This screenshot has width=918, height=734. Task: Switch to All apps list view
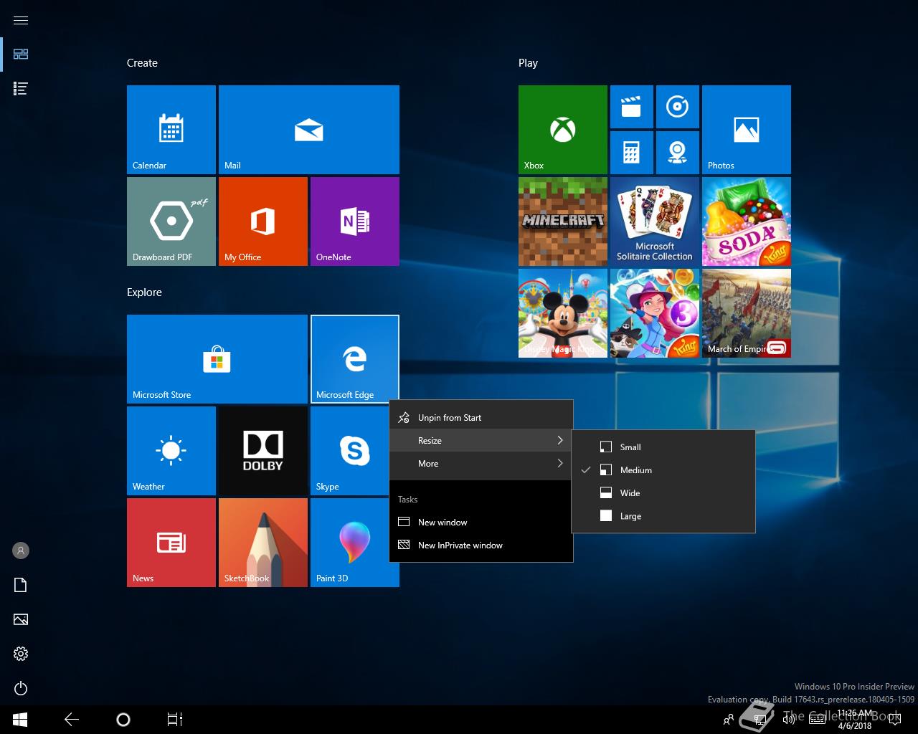21,89
